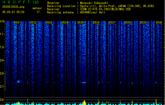The width and height of the screenshot is (165, 105).
Task: Click the 'Receiving antenna' field label
Action: (60, 12)
